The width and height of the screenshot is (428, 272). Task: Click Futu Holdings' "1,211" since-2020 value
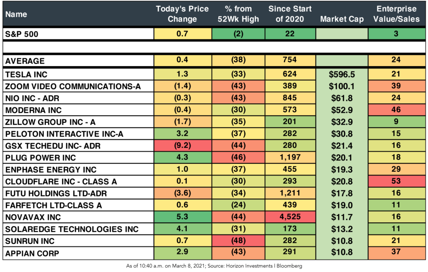click(290, 193)
